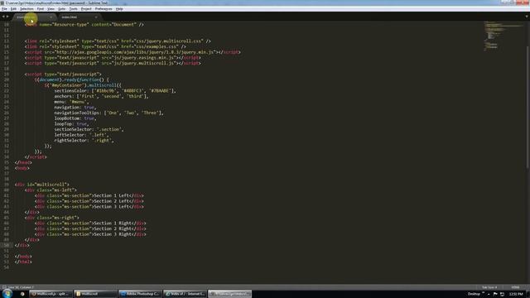Expand the Desktop toolbar chevron
The height and width of the screenshot is (298, 530).
click(483, 293)
